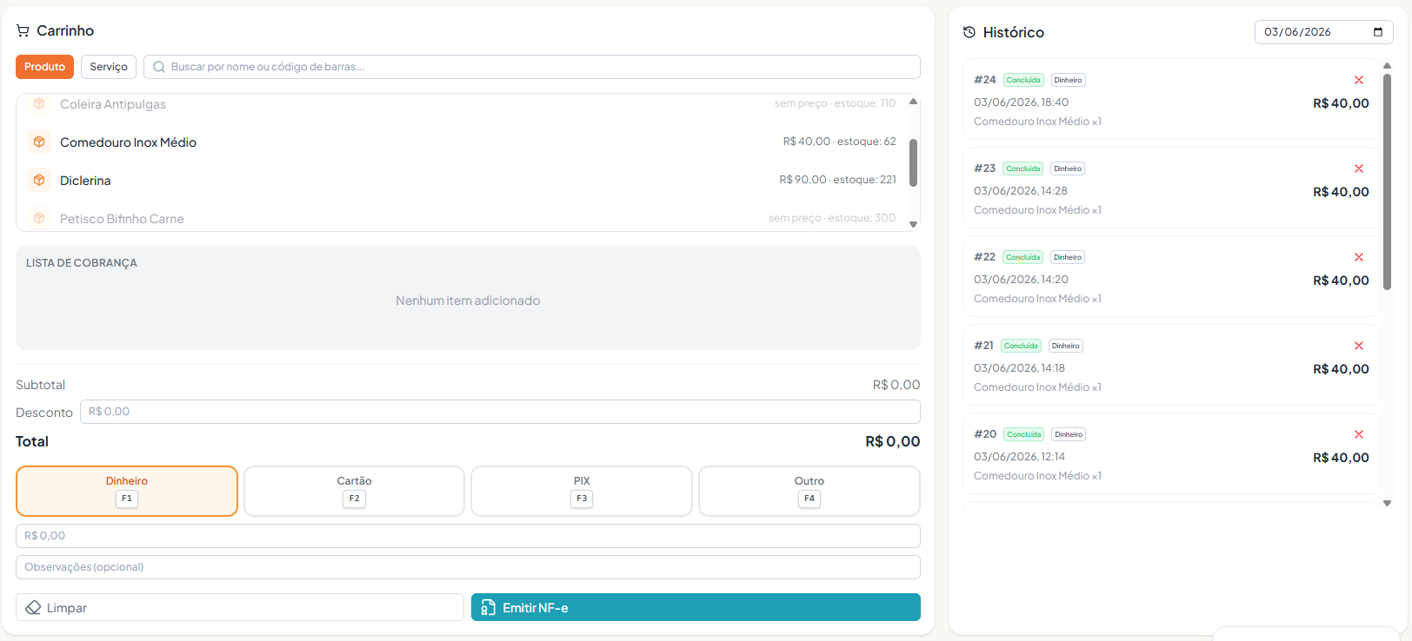Screen dimensions: 1412x641
Task: Delete sale #20 with its red X
Action: pos(1359,434)
